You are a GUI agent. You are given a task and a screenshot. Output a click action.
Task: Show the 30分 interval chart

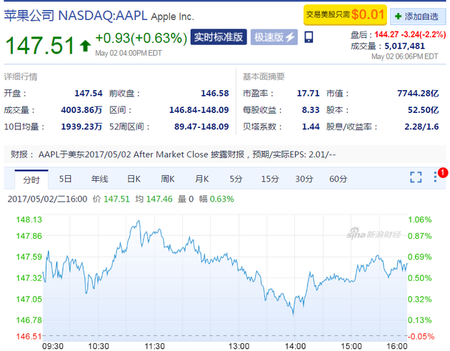304,179
